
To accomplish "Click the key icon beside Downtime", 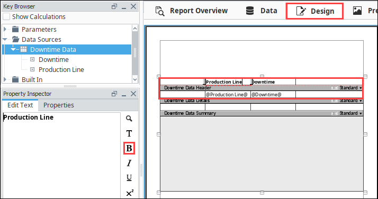I will (32, 59).
